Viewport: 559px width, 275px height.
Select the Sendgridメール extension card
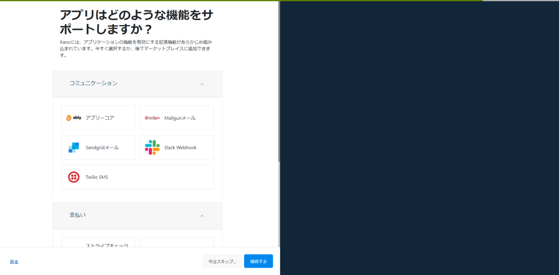98,147
